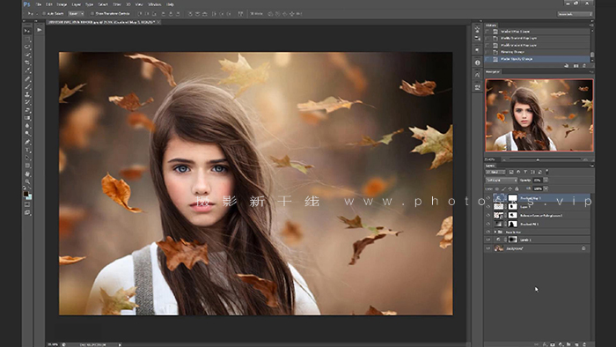
Task: Click the Navigator preview thumbnail
Action: [x=539, y=115]
